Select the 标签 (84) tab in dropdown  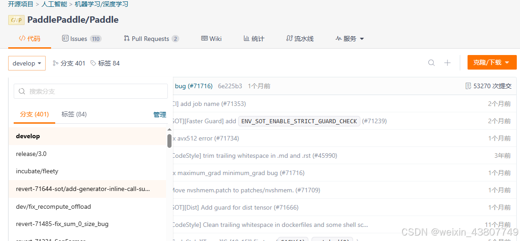[74, 115]
